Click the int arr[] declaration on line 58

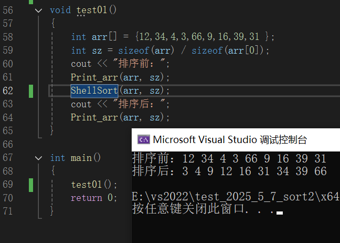point(173,36)
